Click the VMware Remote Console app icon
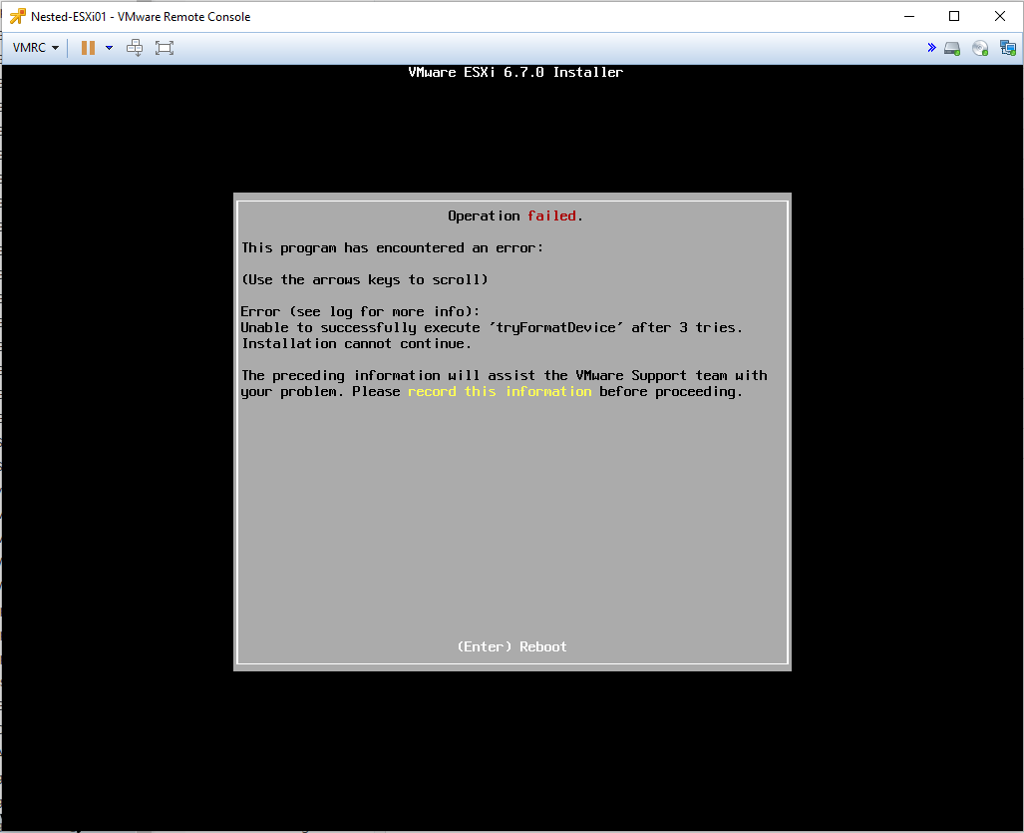Screen dimensions: 1024x833 18,16
